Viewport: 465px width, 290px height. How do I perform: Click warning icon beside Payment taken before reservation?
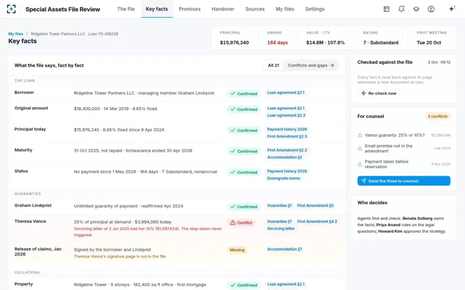pos(360,164)
